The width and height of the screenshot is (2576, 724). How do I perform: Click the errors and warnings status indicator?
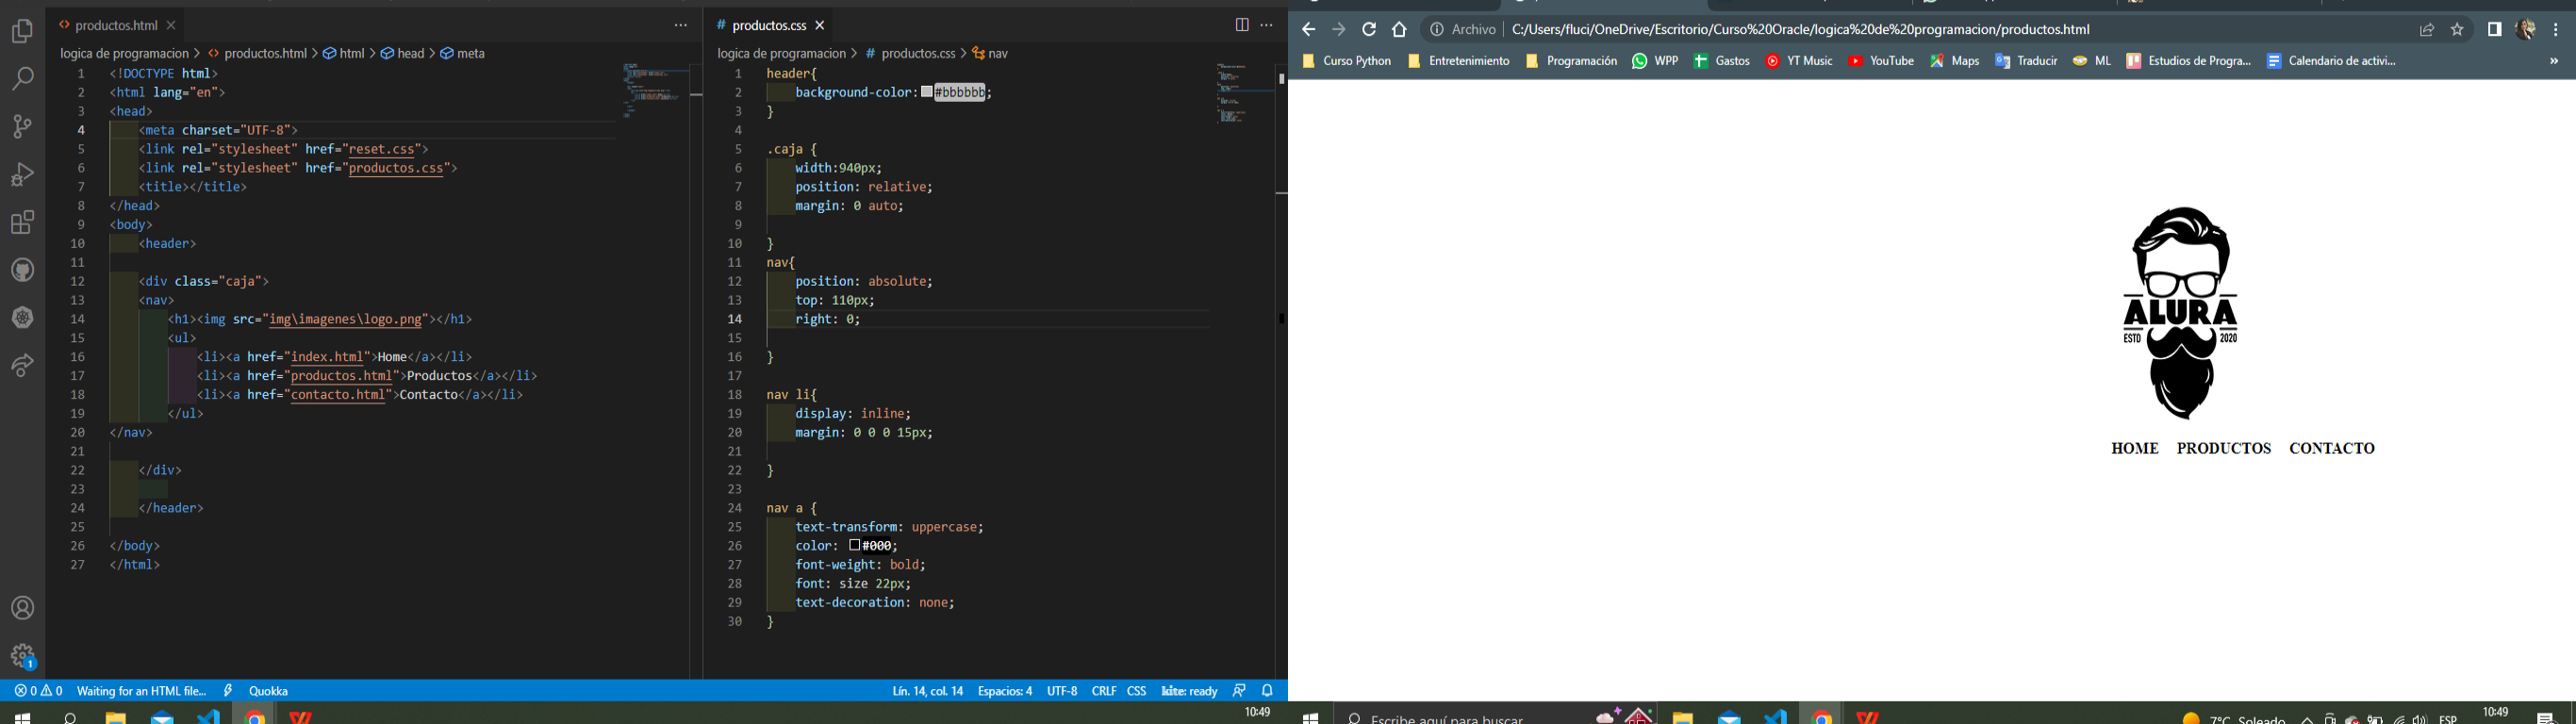tap(39, 691)
